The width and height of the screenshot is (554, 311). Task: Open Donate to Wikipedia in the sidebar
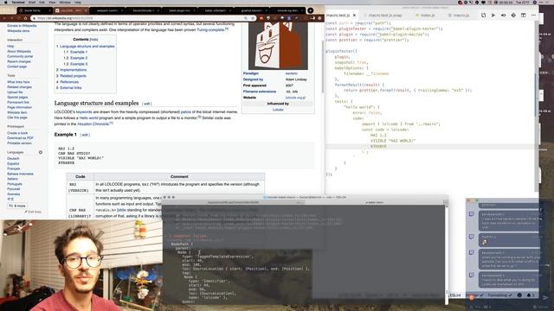pos(22,26)
